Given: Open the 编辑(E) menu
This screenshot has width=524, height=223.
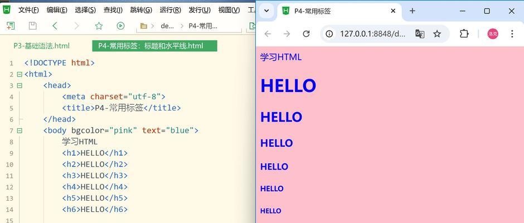Looking at the screenshot, I should (x=57, y=10).
